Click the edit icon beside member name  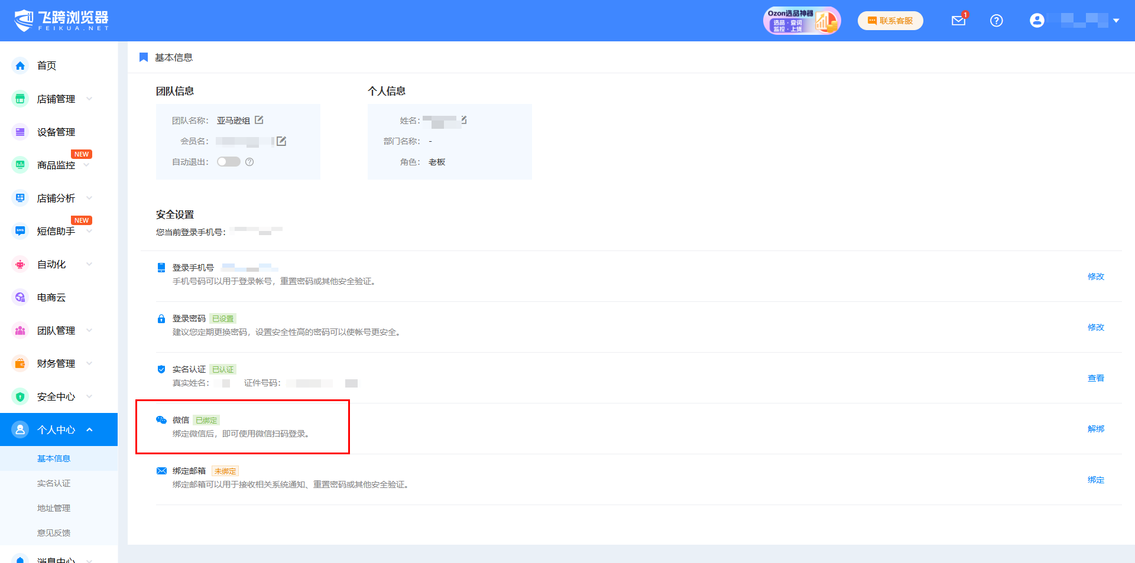click(x=281, y=141)
